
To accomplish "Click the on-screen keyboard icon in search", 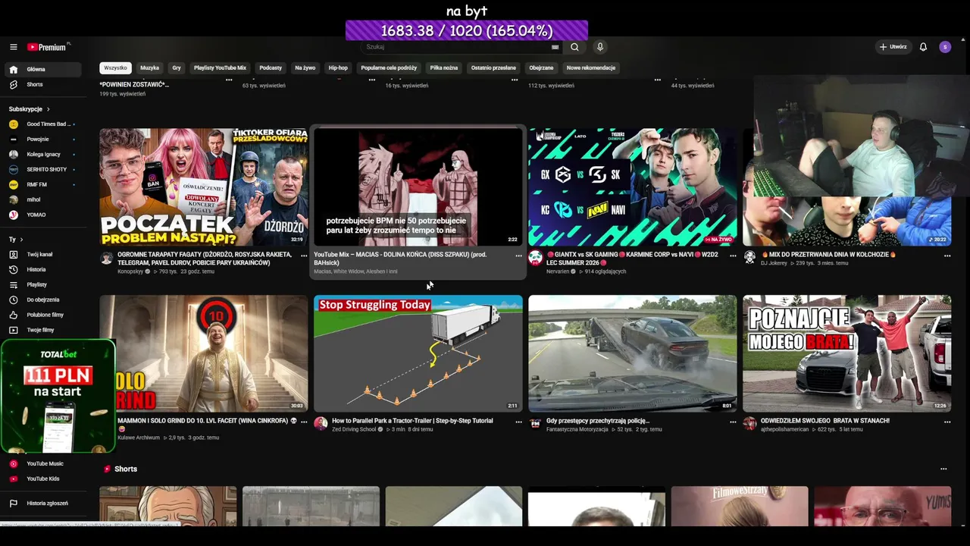I will pos(555,47).
